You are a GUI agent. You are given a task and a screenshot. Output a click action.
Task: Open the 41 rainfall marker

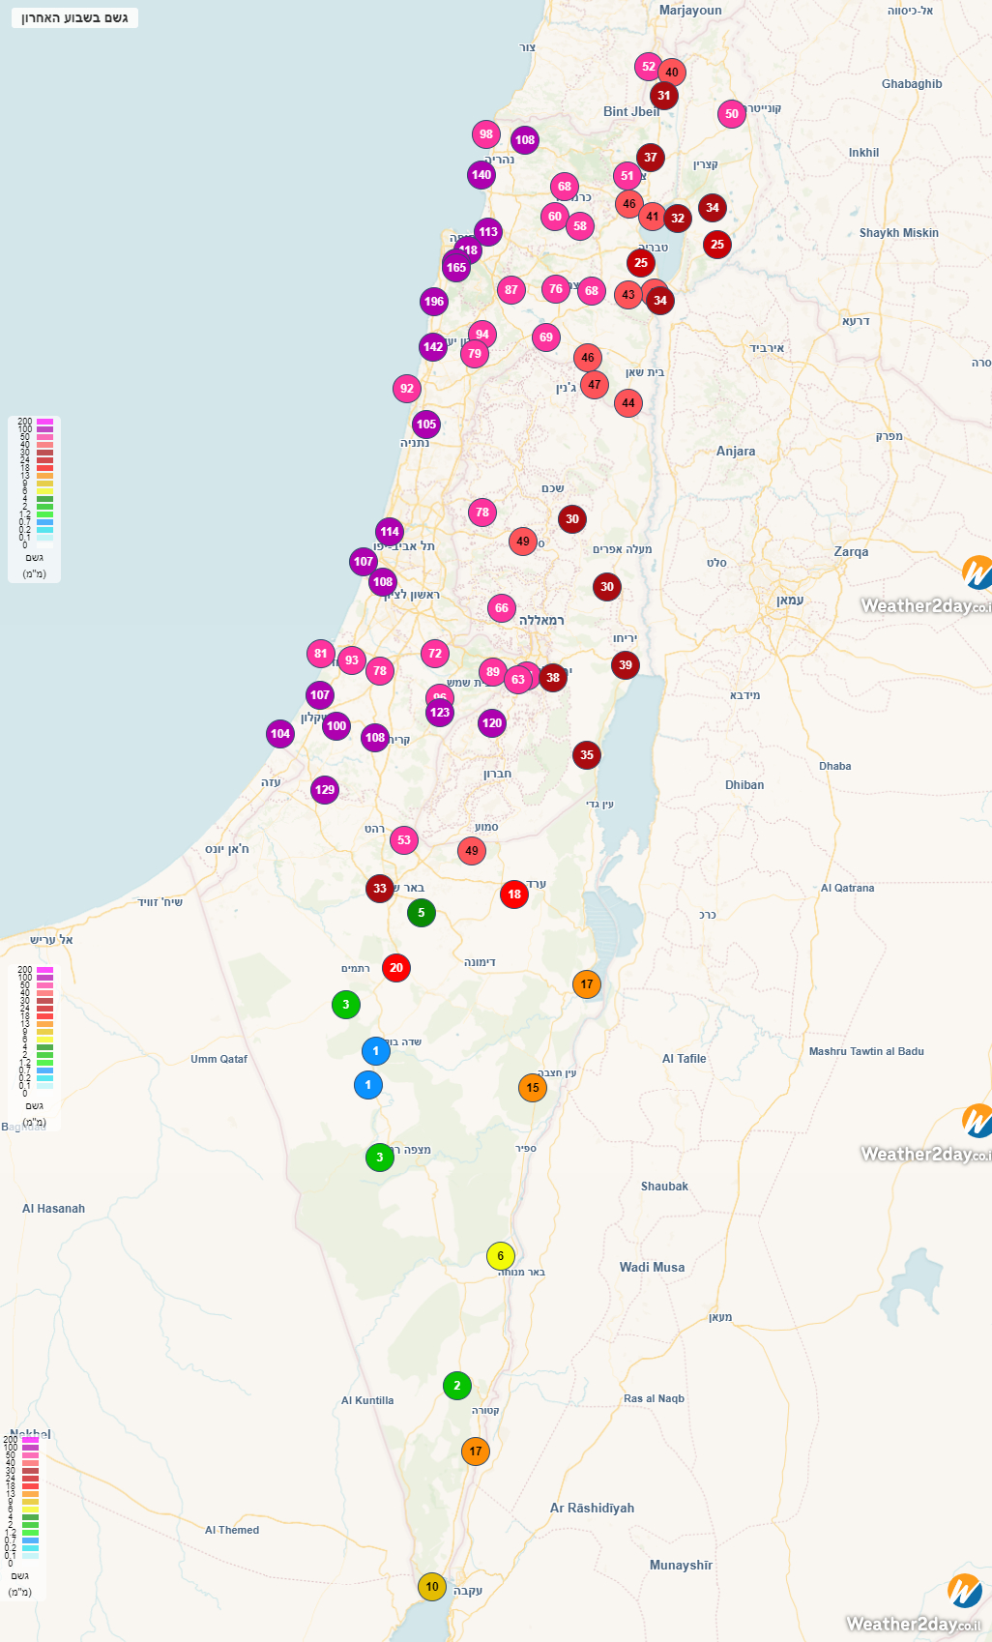click(653, 217)
